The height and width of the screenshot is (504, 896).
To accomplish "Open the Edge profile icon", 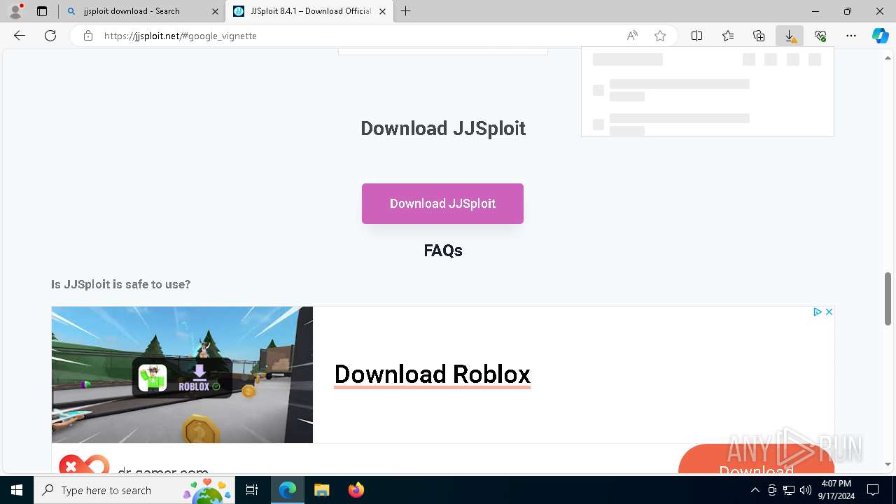I will click(x=15, y=11).
